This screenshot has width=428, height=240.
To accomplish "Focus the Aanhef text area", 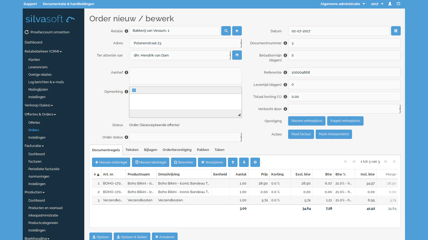I will 185,76.
